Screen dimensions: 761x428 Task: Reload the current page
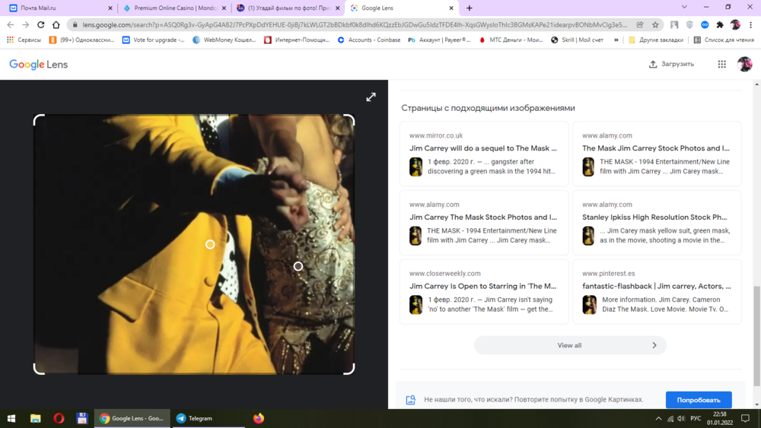pyautogui.click(x=41, y=25)
